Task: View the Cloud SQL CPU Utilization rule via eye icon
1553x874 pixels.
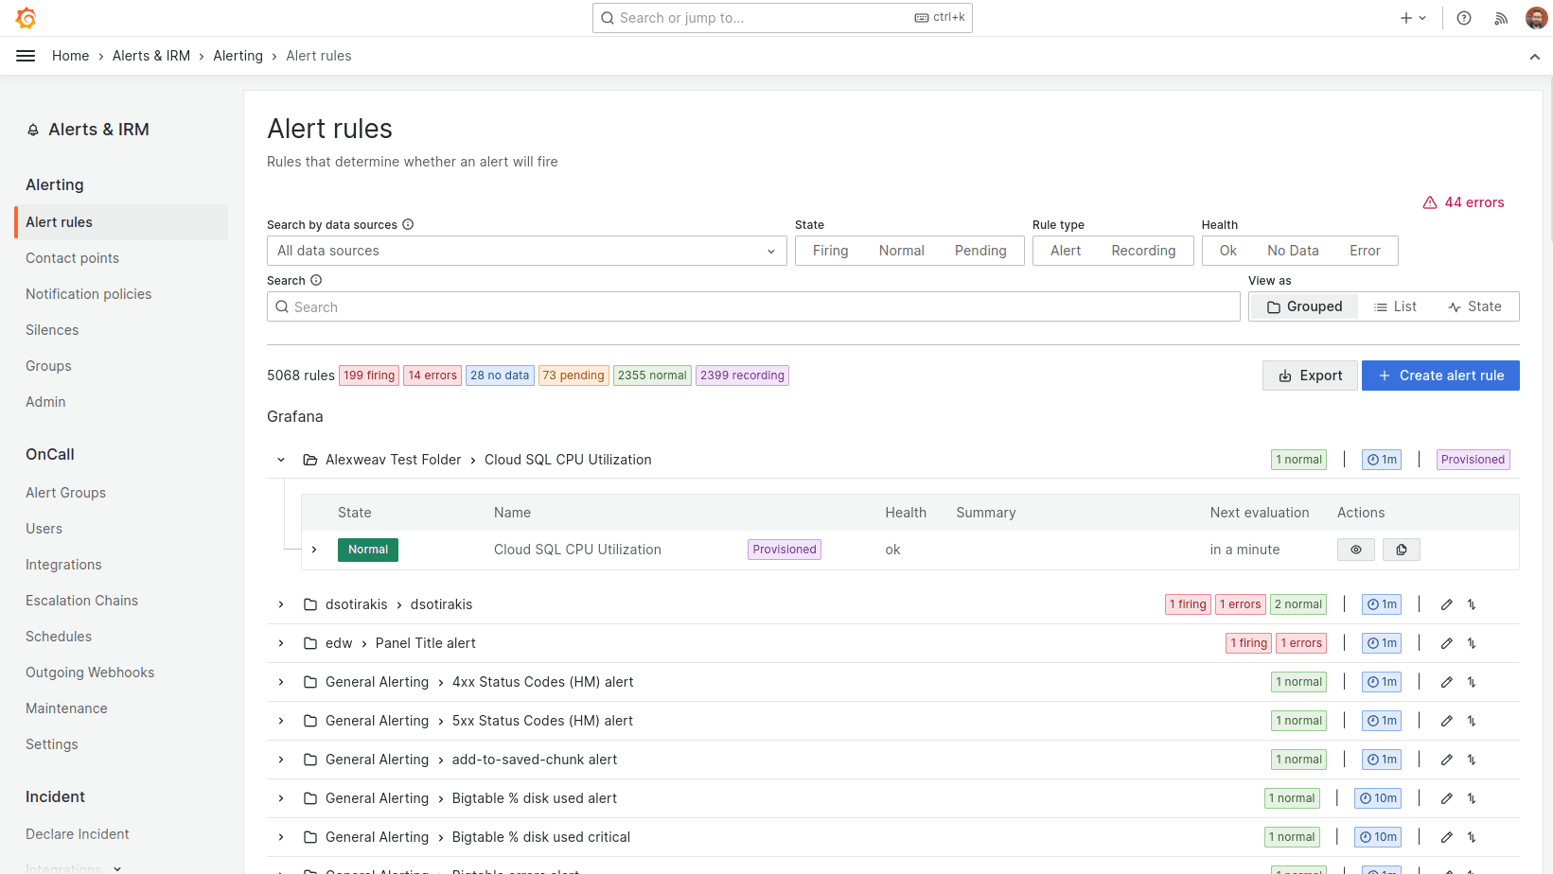Action: pos(1356,550)
